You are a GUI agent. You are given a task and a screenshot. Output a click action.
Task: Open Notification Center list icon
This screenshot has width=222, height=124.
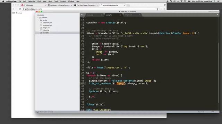(218, 1)
